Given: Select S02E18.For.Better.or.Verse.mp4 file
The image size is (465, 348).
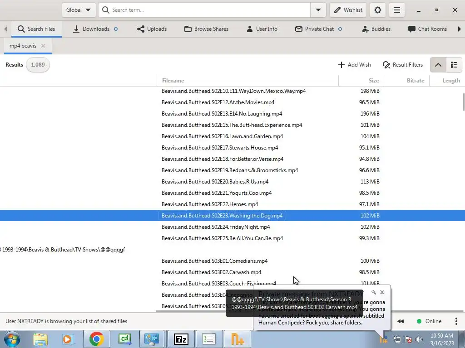Looking at the screenshot, I should (223, 159).
